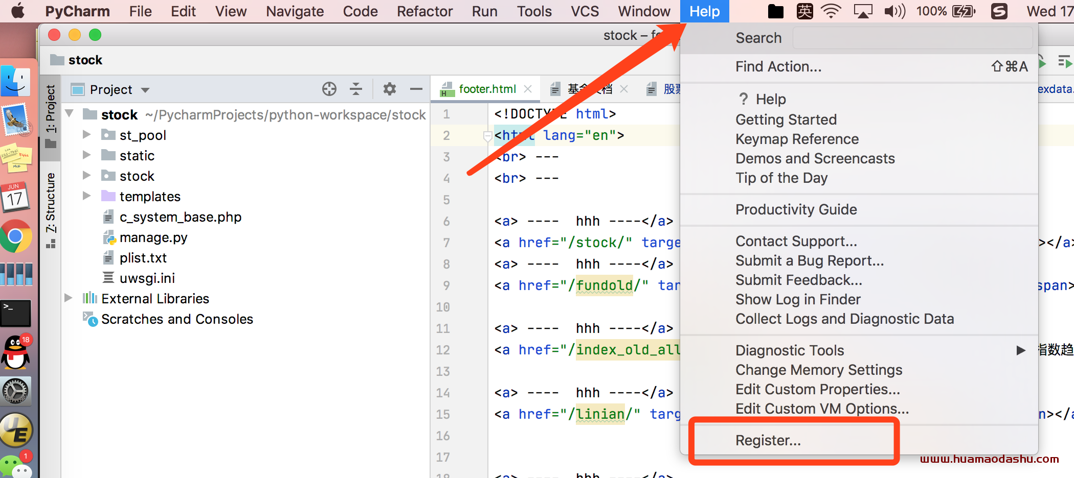Open the Window menu

(644, 11)
